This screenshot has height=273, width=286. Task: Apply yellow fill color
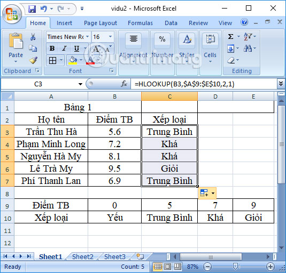click(73, 60)
